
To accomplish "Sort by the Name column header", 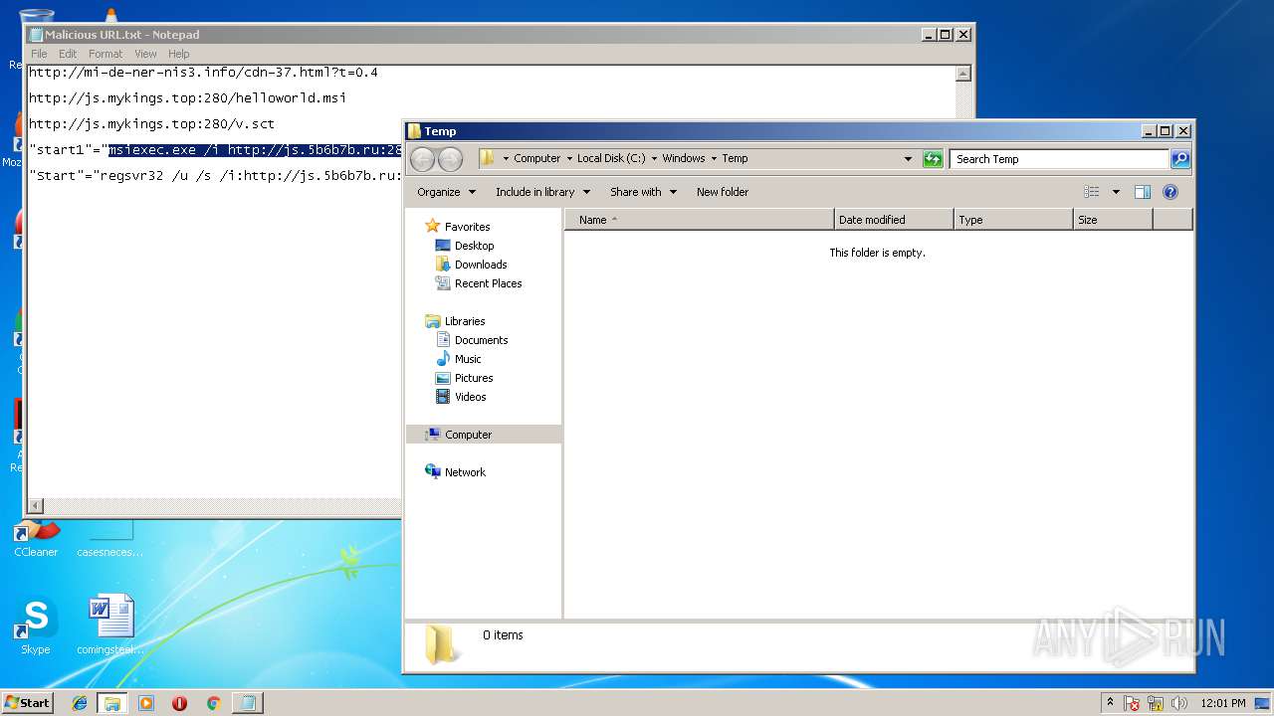I will pos(700,220).
